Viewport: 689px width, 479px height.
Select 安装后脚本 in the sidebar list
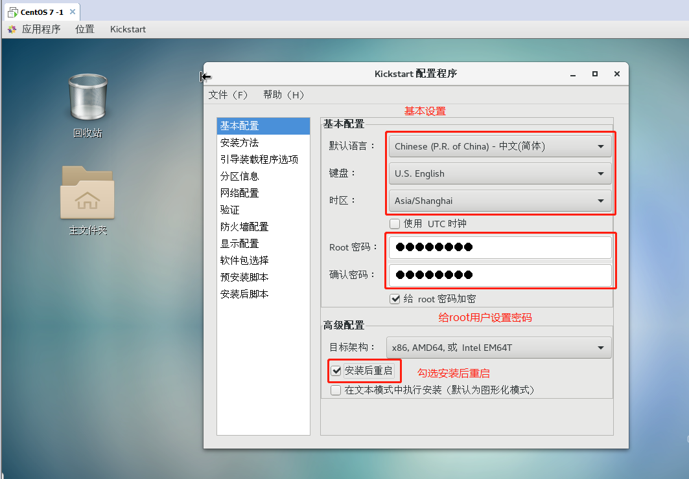pyautogui.click(x=263, y=294)
